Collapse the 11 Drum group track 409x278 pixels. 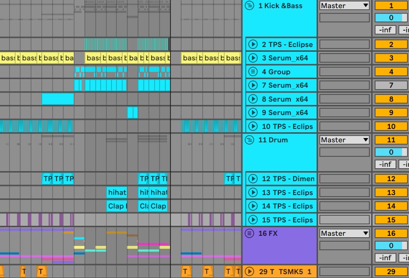pos(250,140)
